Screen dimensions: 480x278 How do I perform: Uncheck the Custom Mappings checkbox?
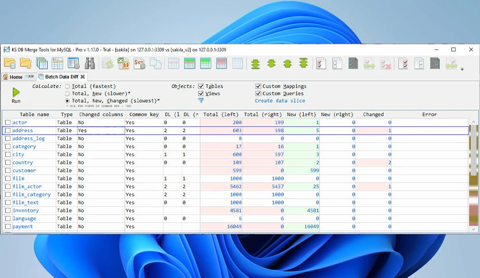click(258, 86)
